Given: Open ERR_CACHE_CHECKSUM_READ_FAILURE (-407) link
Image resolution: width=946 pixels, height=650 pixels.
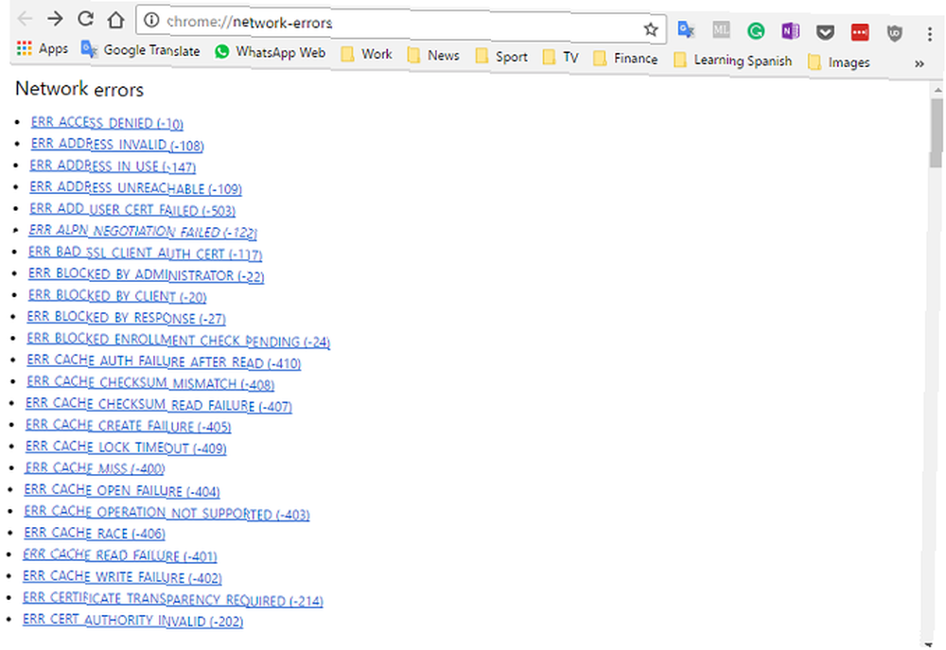Looking at the screenshot, I should click(x=159, y=405).
